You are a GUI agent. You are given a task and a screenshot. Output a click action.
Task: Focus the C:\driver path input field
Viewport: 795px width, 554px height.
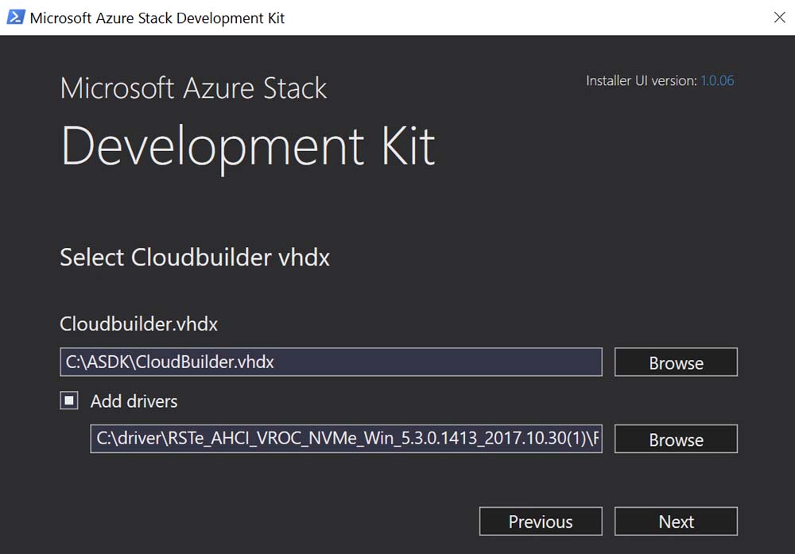[x=346, y=439]
